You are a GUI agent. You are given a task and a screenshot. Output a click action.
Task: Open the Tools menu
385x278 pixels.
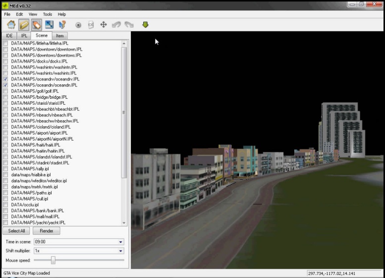click(47, 14)
